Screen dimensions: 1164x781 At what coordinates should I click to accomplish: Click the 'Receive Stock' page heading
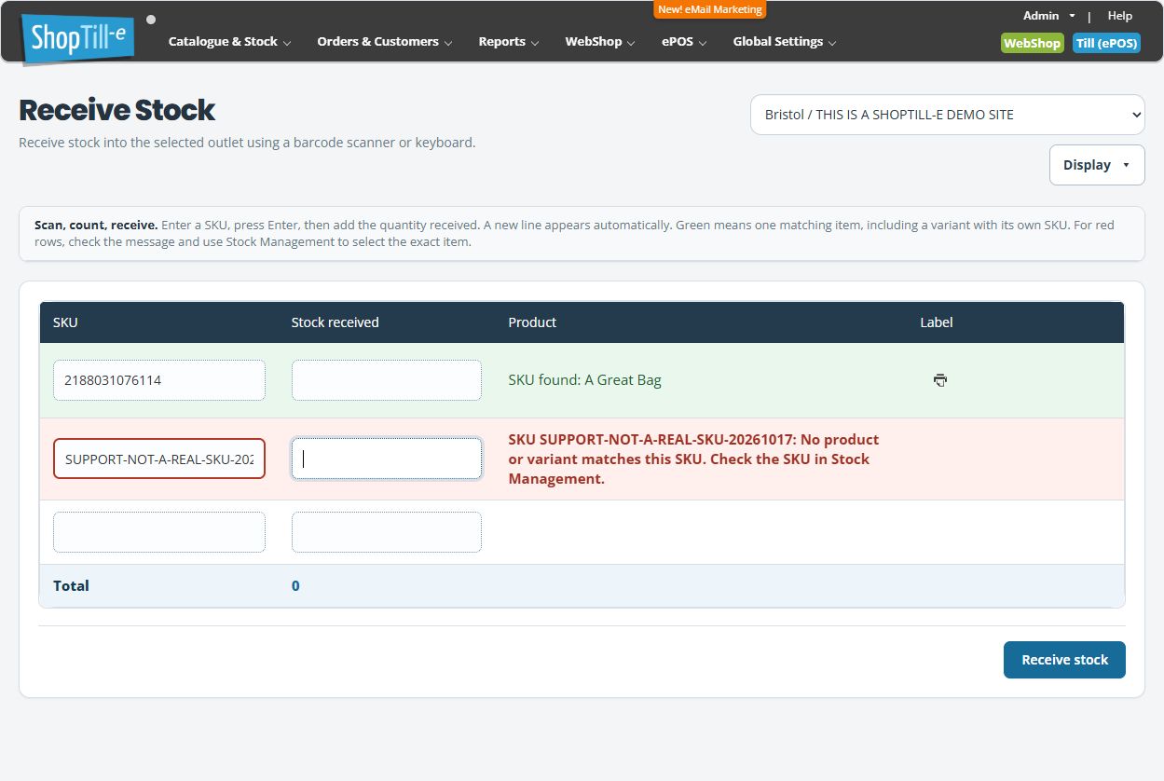117,110
